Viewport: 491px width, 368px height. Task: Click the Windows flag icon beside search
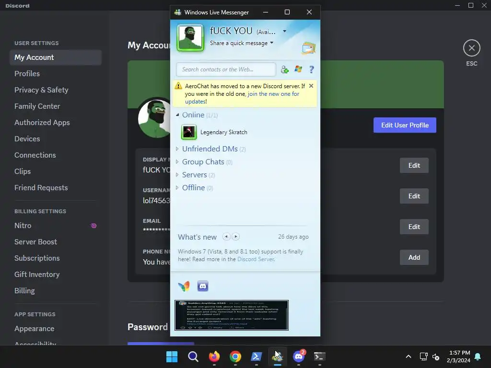tap(298, 69)
